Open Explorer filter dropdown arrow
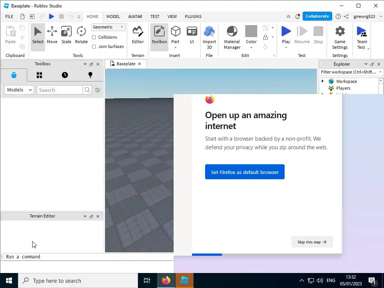Viewport: 384px width, 288px height. [380, 72]
